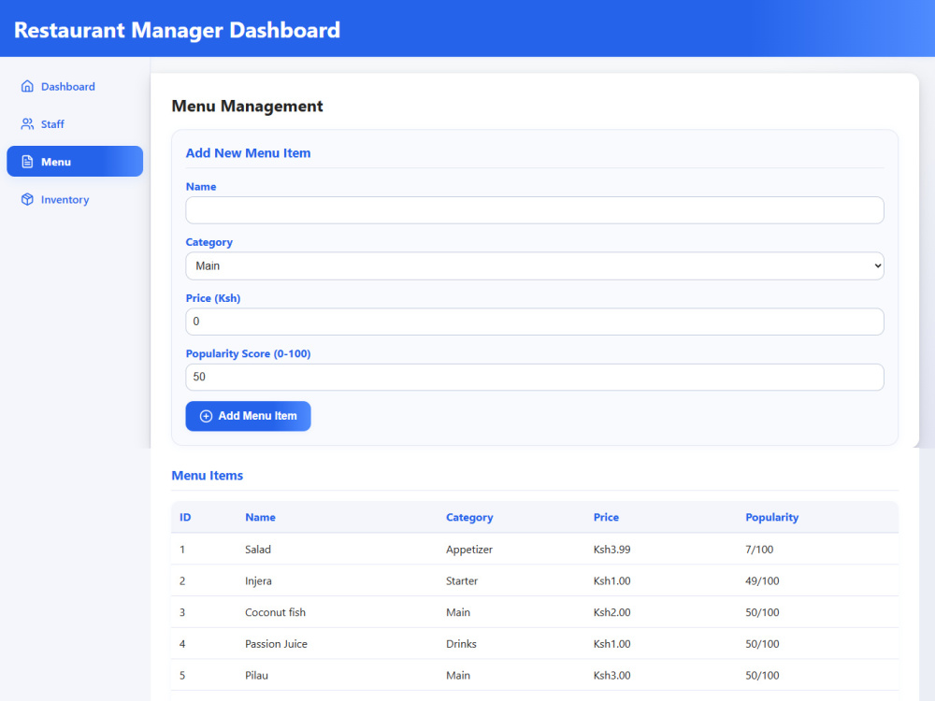Open the Category dropdown showing Main
Viewport: 935px width, 701px height.
(534, 265)
